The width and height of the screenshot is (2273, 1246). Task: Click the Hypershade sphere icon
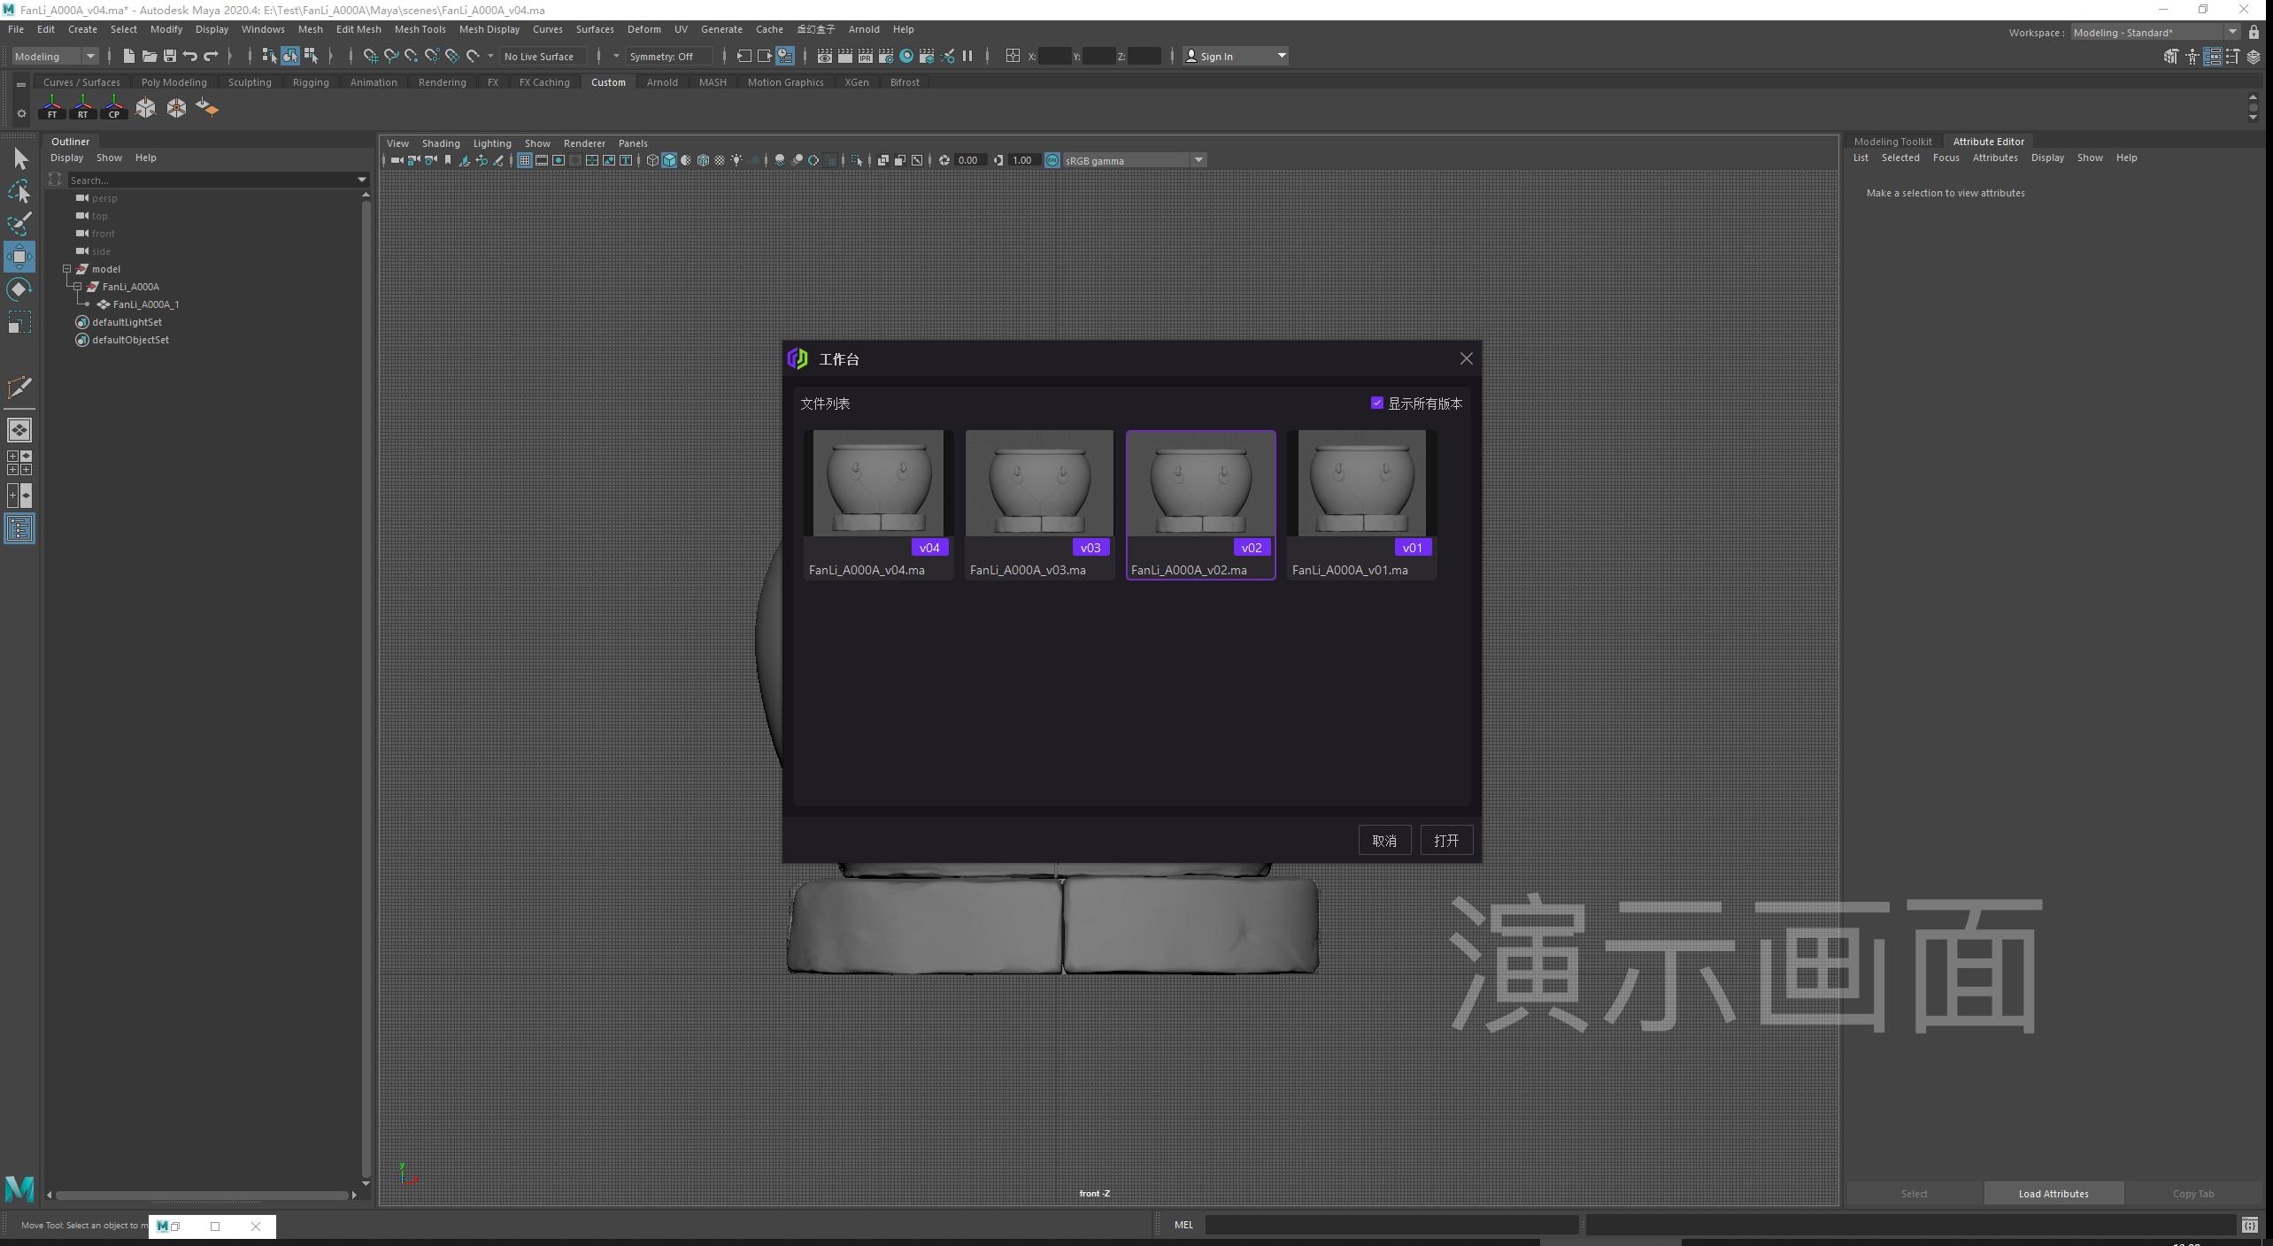906,56
